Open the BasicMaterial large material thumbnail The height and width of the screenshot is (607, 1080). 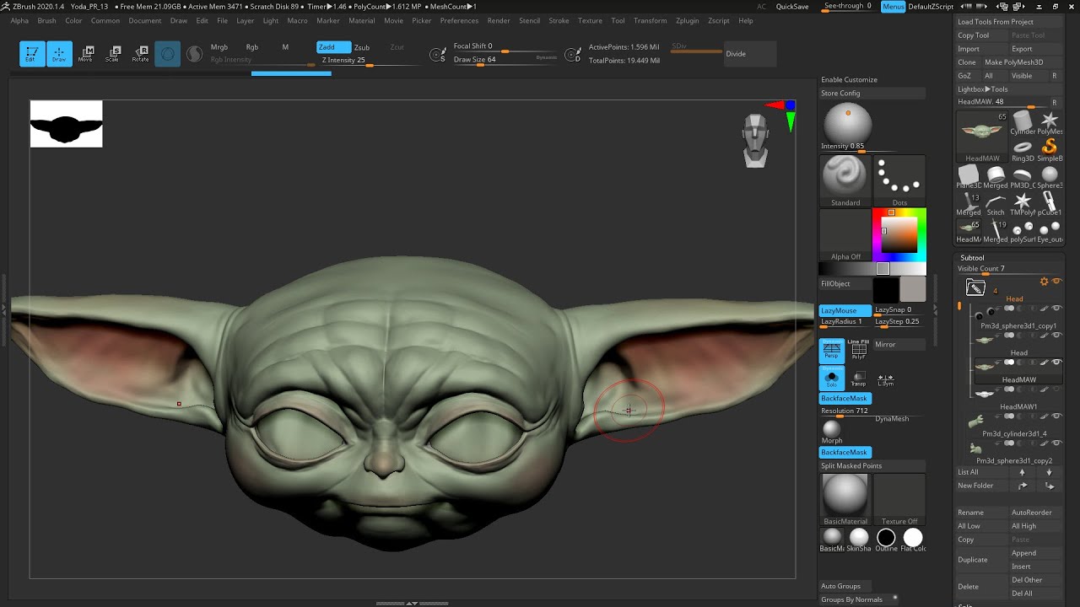pyautogui.click(x=845, y=499)
